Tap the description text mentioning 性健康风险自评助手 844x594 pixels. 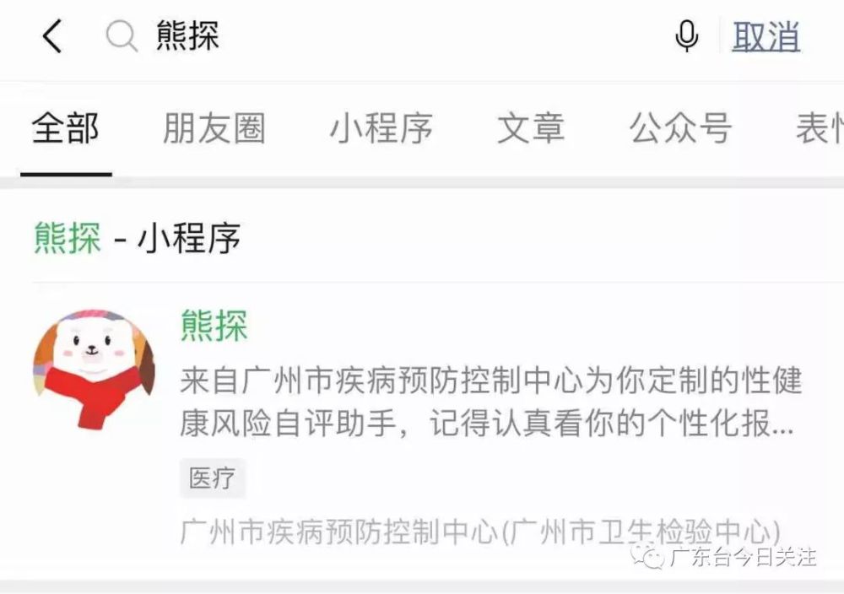(x=491, y=402)
